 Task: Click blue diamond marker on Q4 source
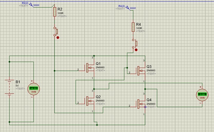pyautogui.click(x=145, y=107)
